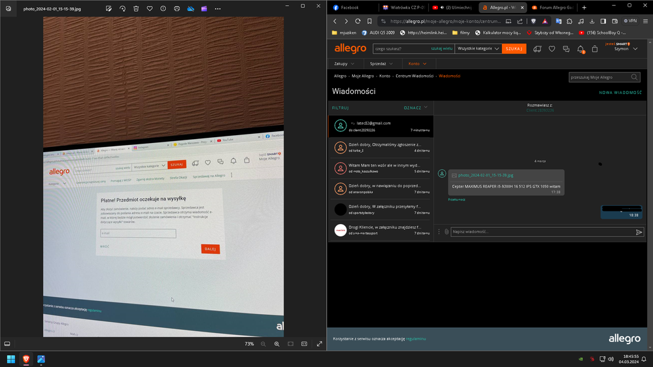The image size is (653, 367).
Task: Open the AUDI Q5 2009 bookmark
Action: [x=378, y=33]
